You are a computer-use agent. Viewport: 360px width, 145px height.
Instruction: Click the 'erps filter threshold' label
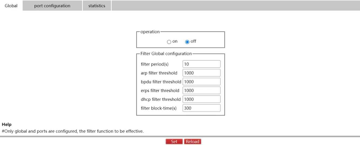160,91
